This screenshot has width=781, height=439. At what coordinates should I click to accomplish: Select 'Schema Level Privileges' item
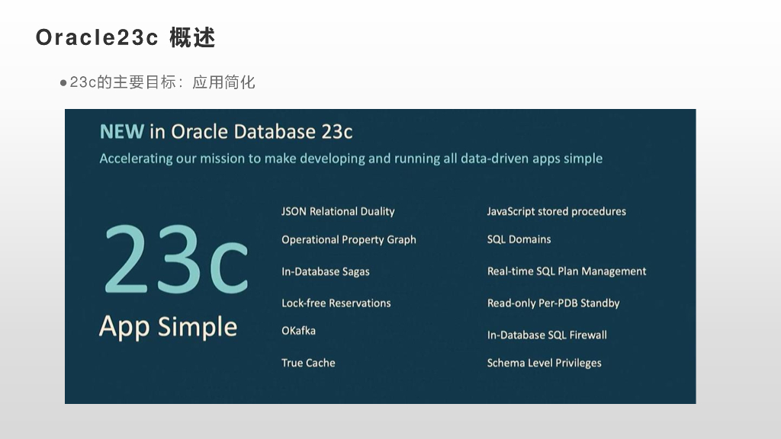544,363
